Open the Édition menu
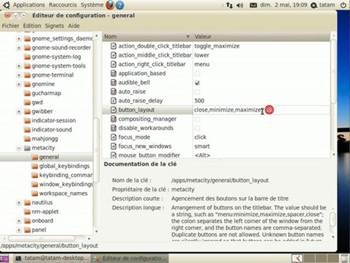The height and width of the screenshot is (263, 350). (x=32, y=26)
